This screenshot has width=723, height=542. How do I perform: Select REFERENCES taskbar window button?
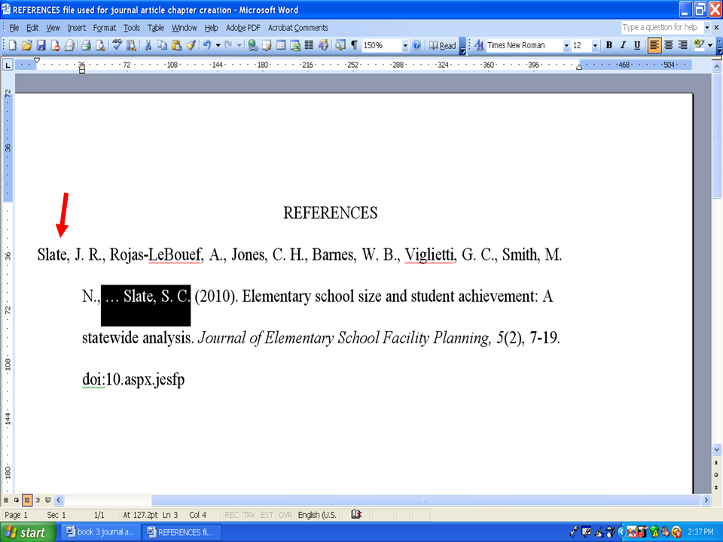tap(182, 532)
